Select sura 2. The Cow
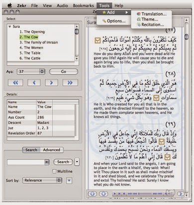The width and height of the screenshot is (194, 205). tap(29, 37)
